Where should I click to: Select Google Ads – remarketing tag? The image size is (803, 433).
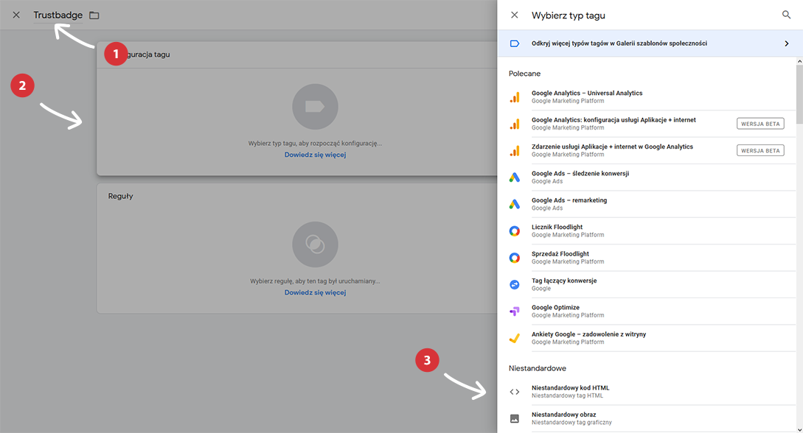click(647, 204)
